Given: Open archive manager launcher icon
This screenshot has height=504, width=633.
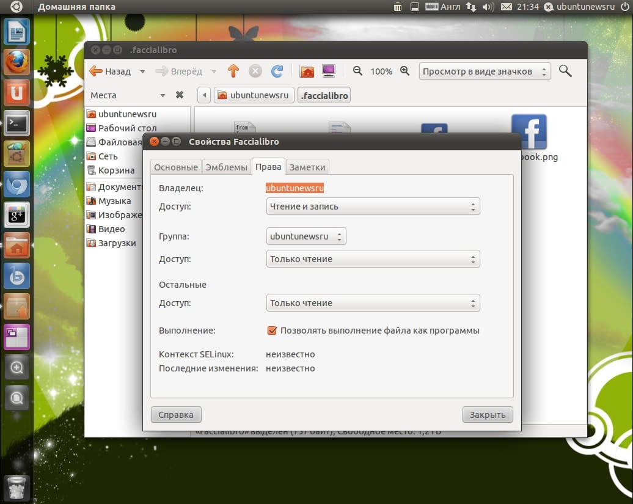Looking at the screenshot, I should 16,306.
